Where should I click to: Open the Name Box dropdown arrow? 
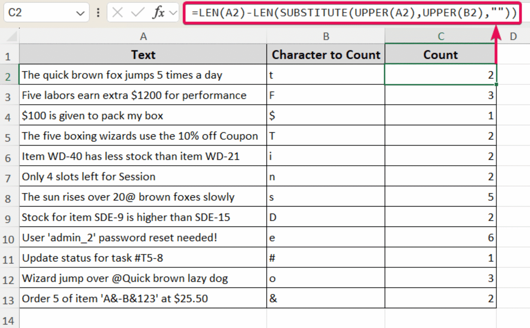pos(80,12)
